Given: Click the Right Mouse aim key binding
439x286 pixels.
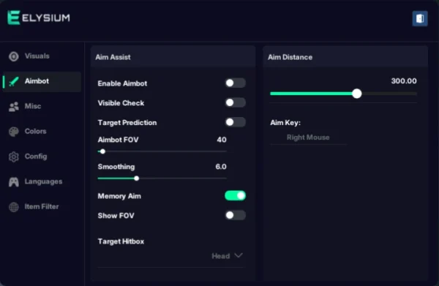Looking at the screenshot, I should pyautogui.click(x=308, y=138).
